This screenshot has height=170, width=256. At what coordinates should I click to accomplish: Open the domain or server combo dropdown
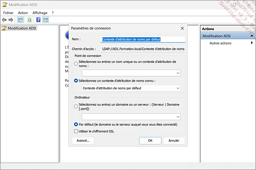178,117
